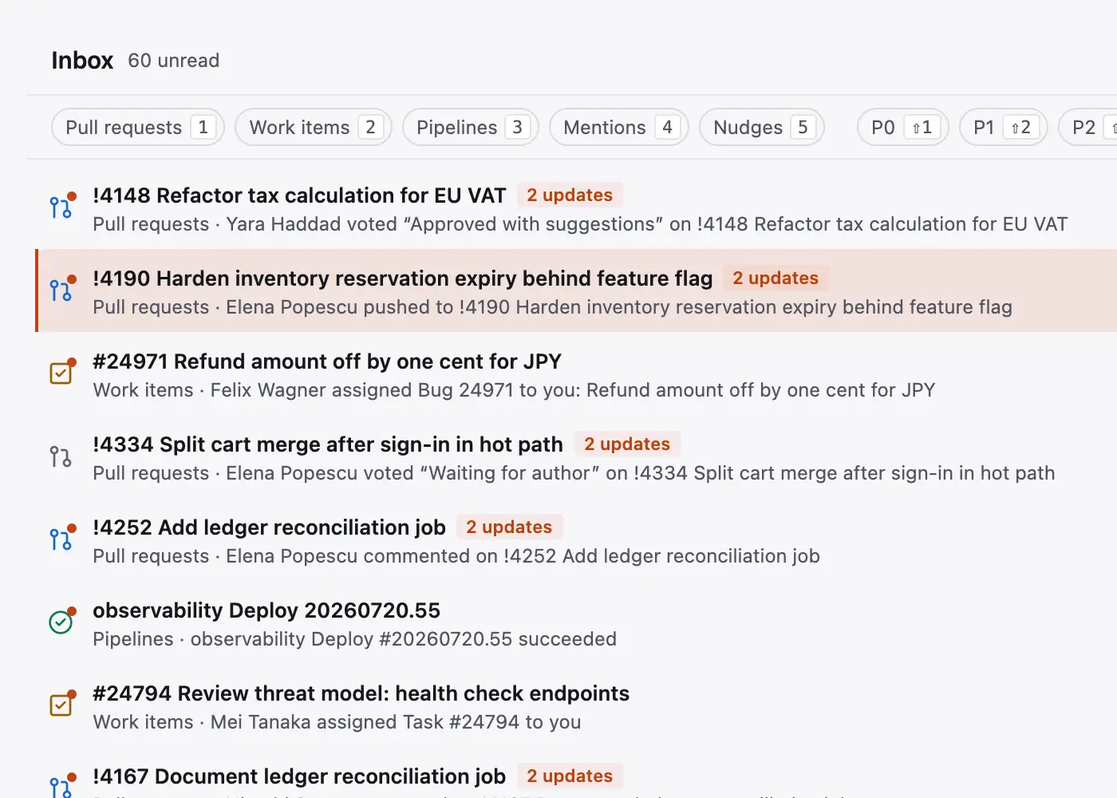
Task: Click text observability Deploy #20260720.55 succeeded
Action: point(403,639)
